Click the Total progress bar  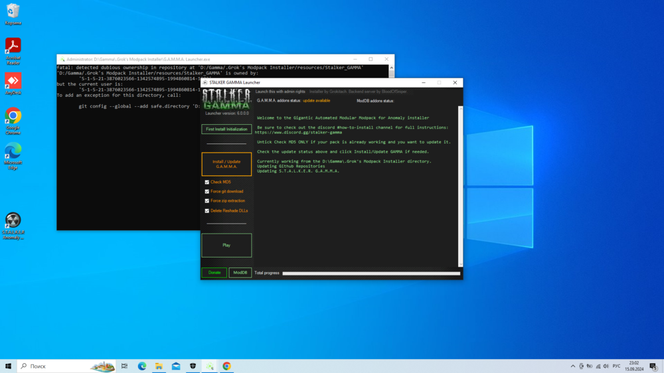tap(371, 273)
